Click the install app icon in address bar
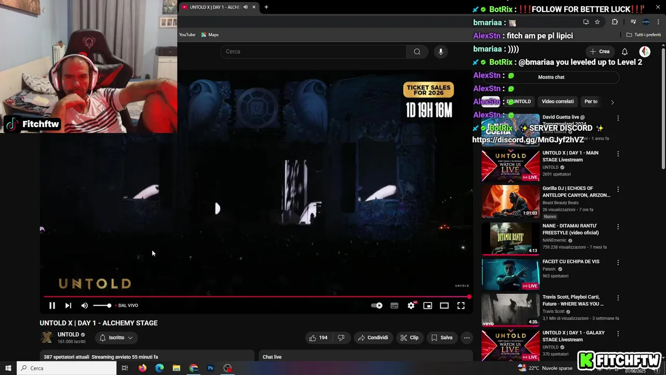This screenshot has width=666, height=375. point(586,22)
